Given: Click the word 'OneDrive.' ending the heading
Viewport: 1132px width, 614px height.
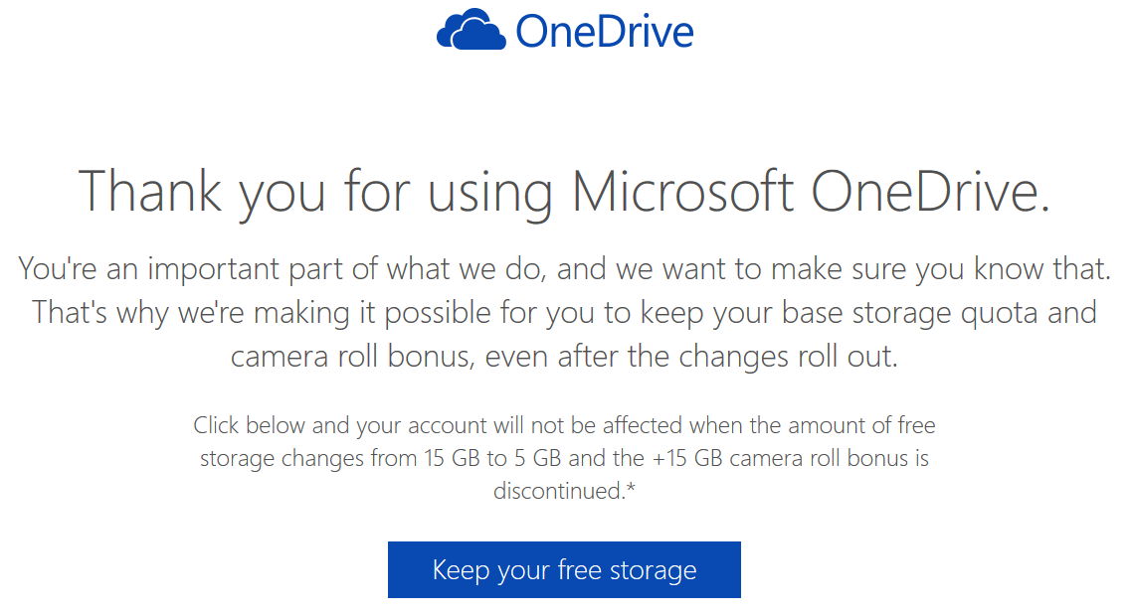Looking at the screenshot, I should pos(930,192).
